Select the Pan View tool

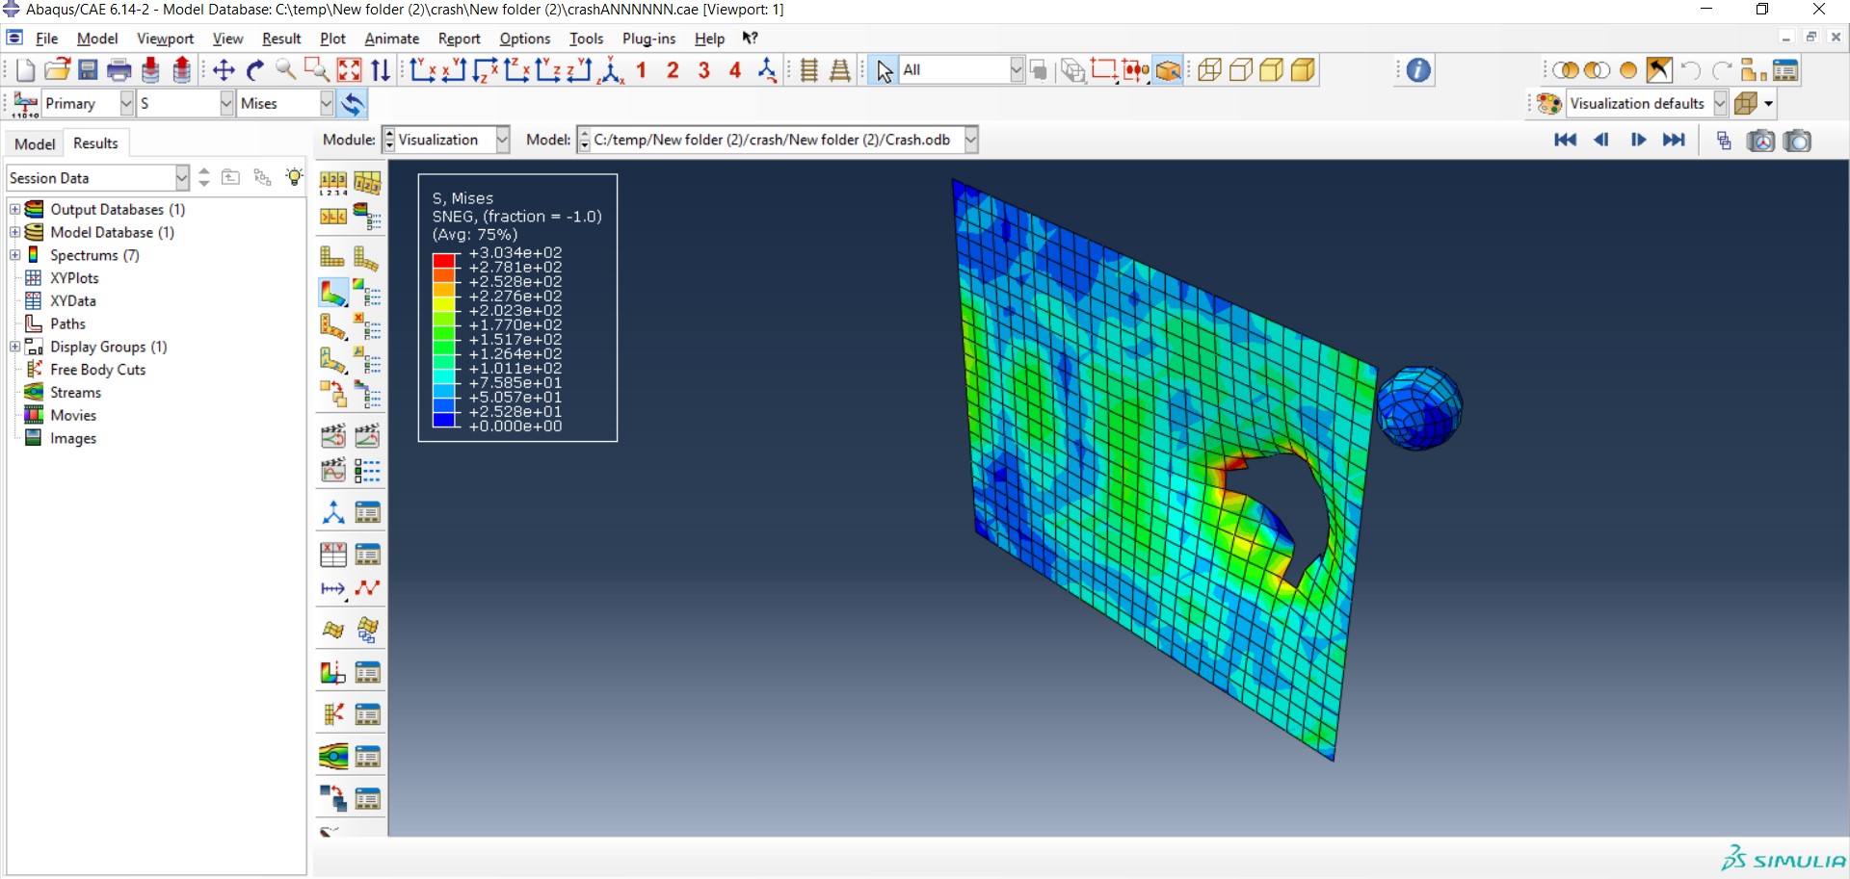point(224,70)
